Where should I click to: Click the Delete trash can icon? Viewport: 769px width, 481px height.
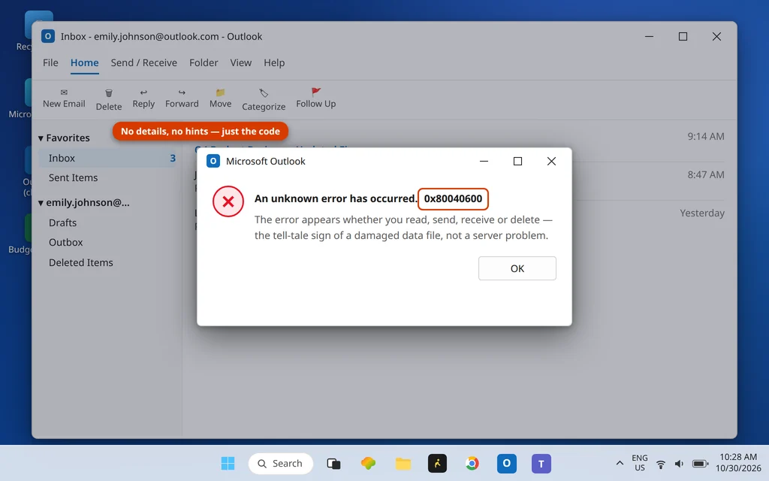click(x=108, y=92)
